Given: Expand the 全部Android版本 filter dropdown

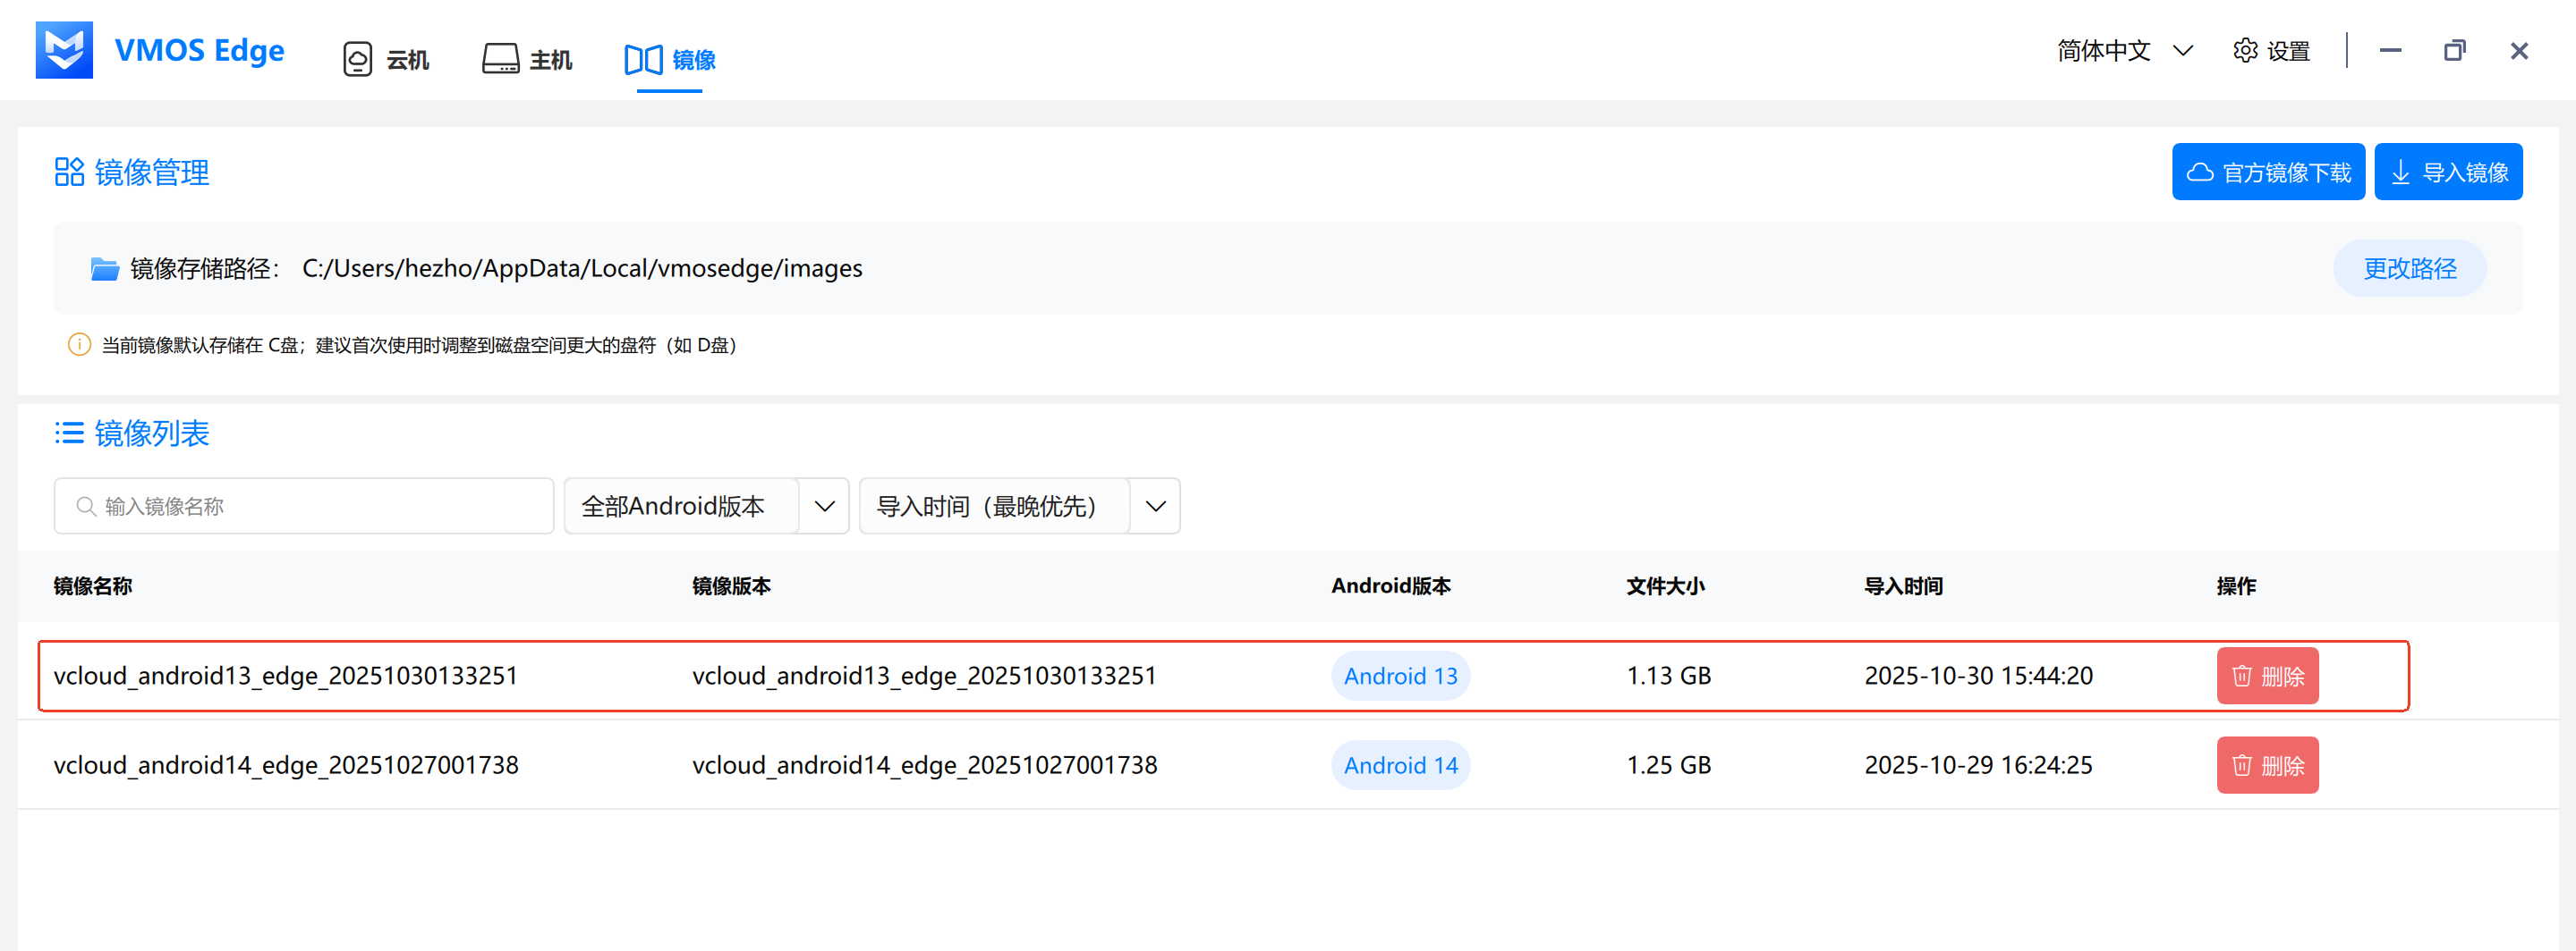Looking at the screenshot, I should coord(824,506).
